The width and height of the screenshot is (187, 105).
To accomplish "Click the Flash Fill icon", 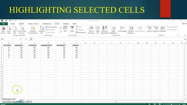I will (98, 30).
